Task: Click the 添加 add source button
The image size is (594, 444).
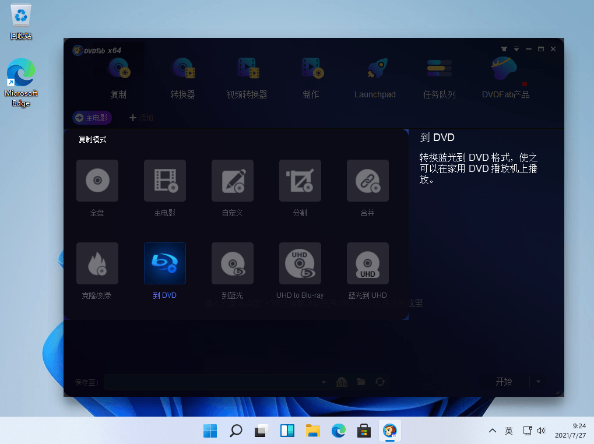Action: [141, 118]
